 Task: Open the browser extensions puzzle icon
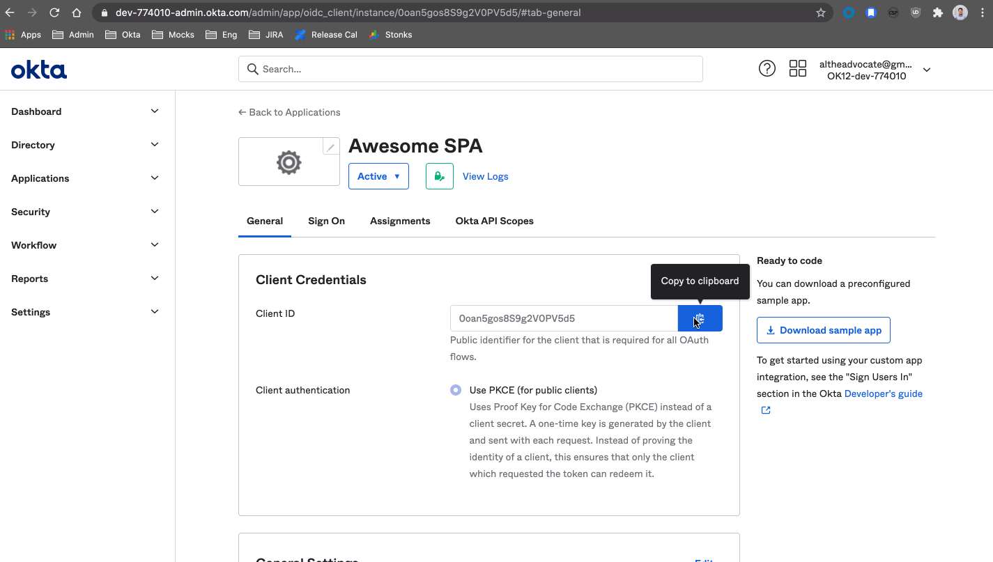(937, 13)
